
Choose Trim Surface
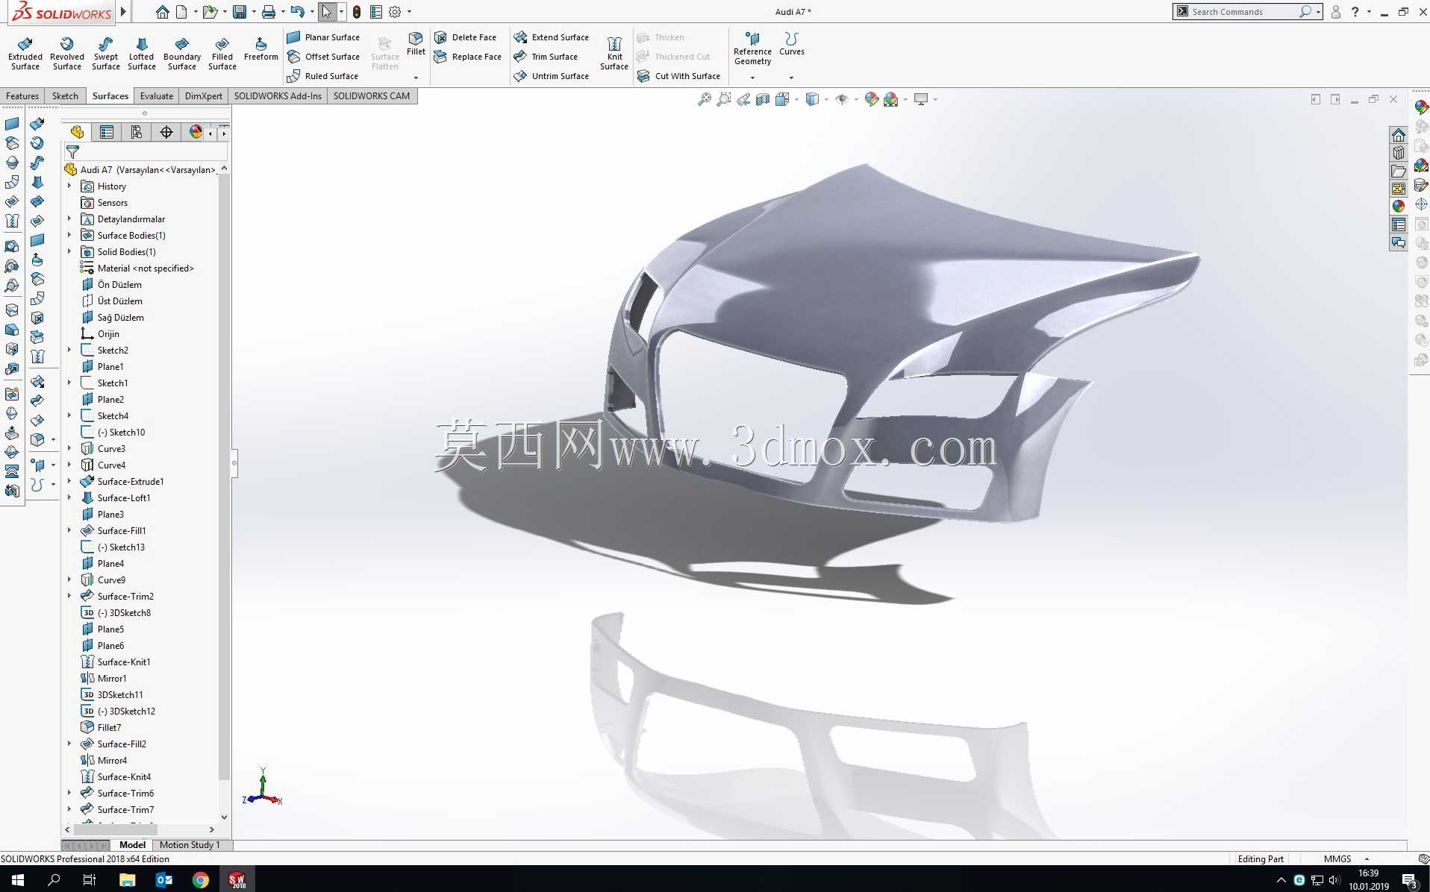(546, 57)
